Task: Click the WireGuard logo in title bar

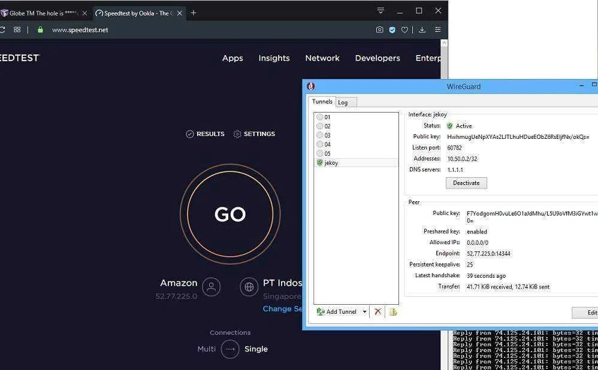Action: click(x=311, y=86)
